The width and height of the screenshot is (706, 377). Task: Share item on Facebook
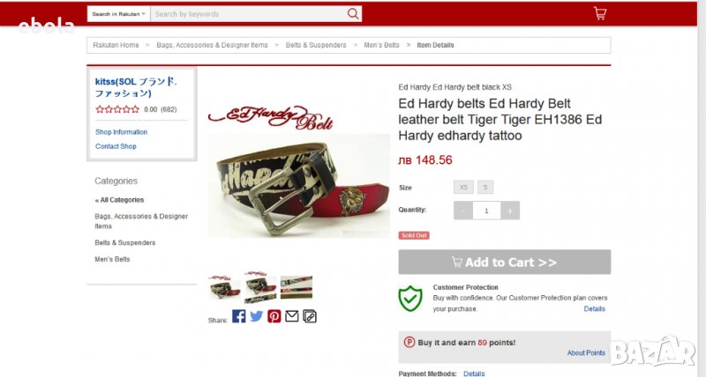coord(239,316)
